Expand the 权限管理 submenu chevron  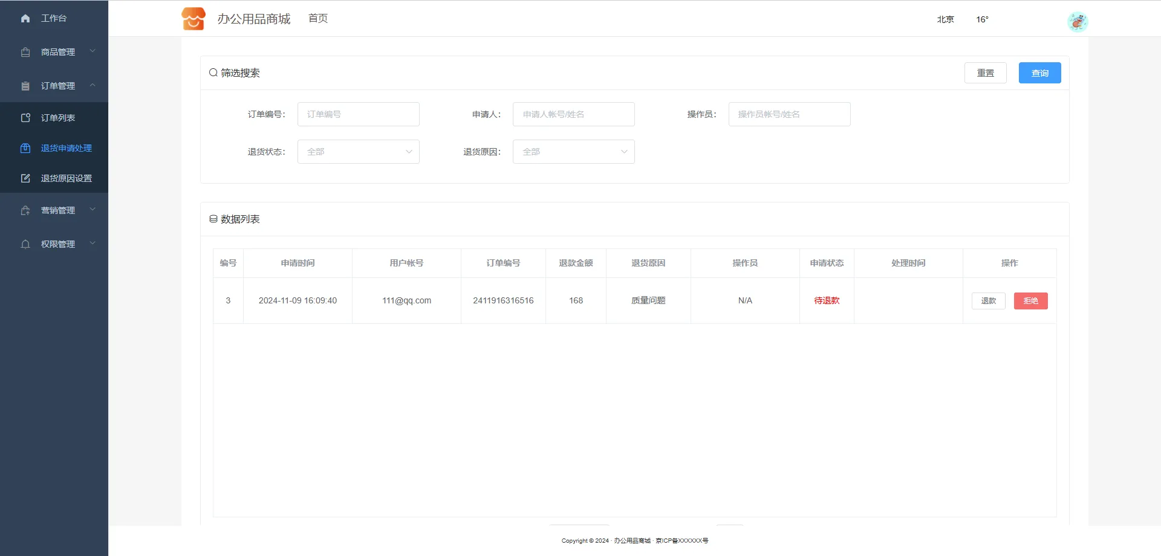(x=93, y=244)
